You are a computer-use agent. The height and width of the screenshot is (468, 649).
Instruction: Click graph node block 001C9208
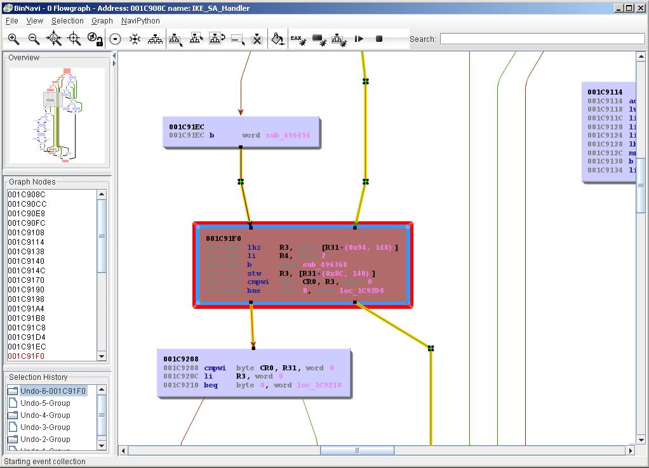[x=254, y=374]
